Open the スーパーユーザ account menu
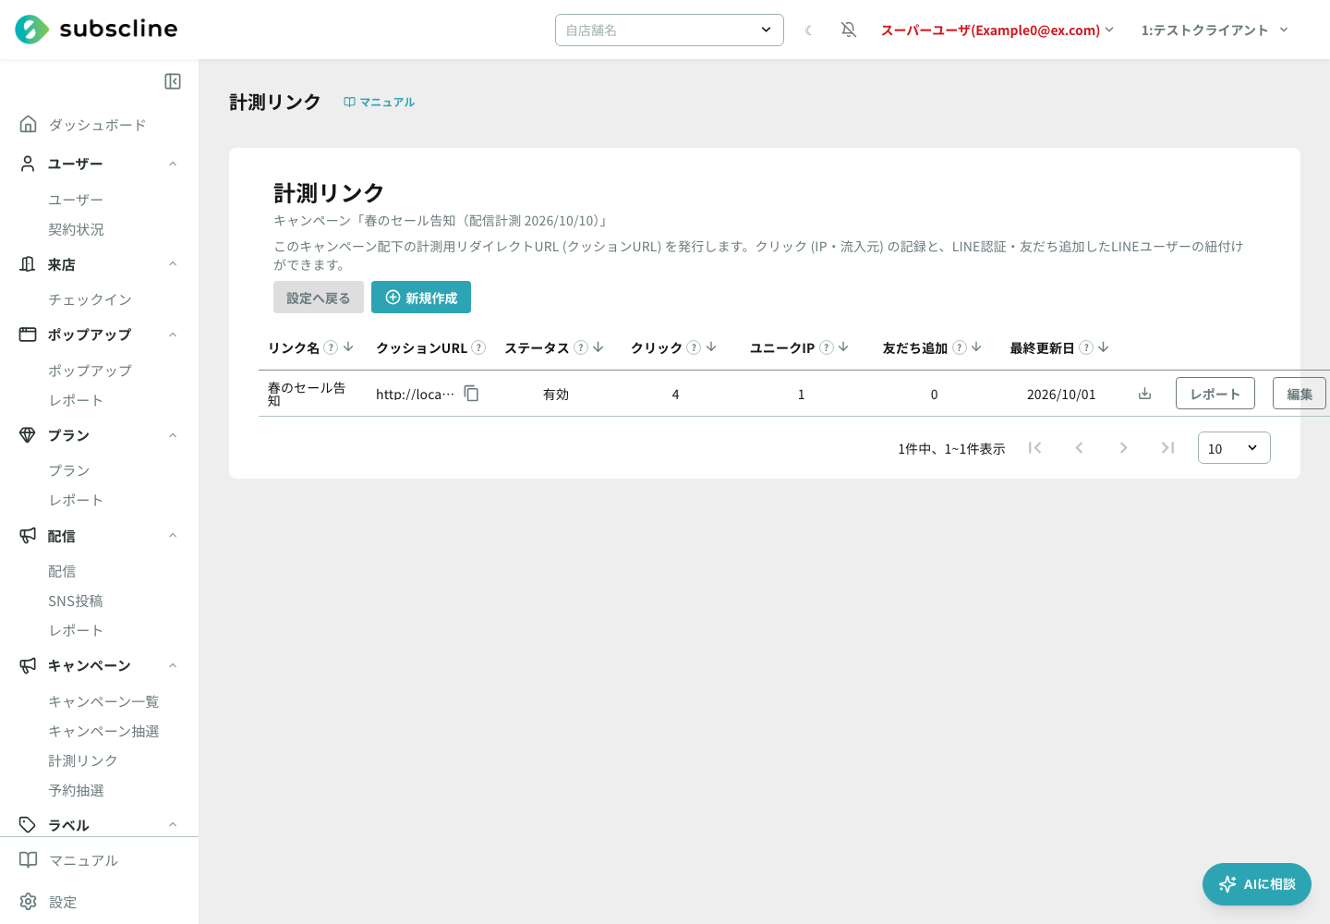The height and width of the screenshot is (924, 1330). [x=997, y=30]
